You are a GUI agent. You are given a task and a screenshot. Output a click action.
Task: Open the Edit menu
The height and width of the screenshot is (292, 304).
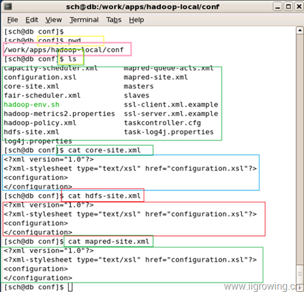[32, 20]
